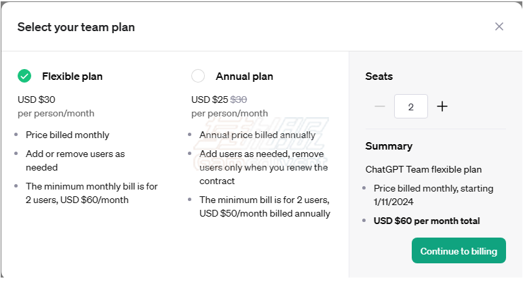Viewport: 523px width, 287px height.
Task: Continue to billing
Action: click(459, 250)
